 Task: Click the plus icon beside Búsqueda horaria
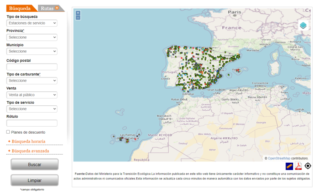(x=9, y=141)
